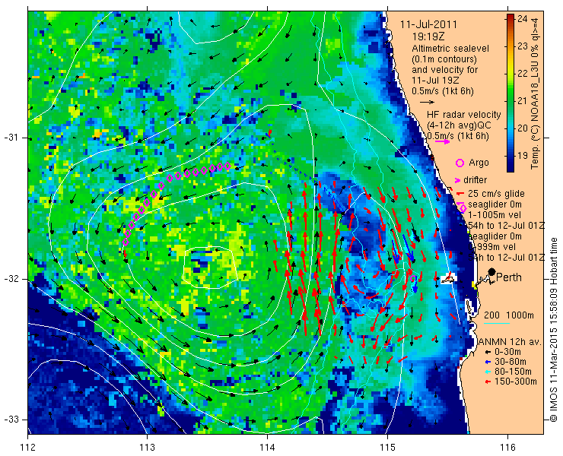
Task: Click the ANMN 12h av. heading
Action: tap(510, 342)
